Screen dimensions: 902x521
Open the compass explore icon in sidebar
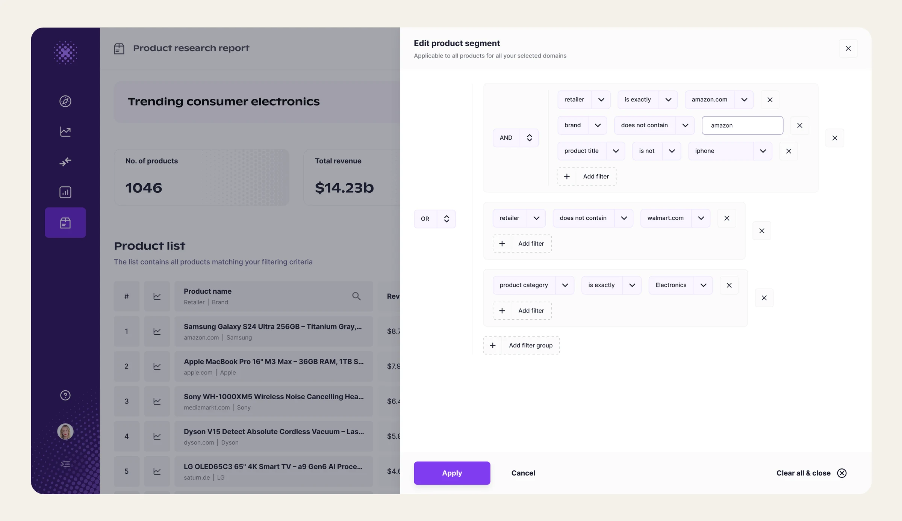click(65, 101)
